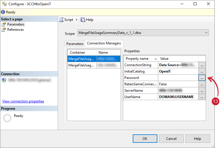Click the Help toolbar icon
222x148 pixels.
click(x=83, y=20)
